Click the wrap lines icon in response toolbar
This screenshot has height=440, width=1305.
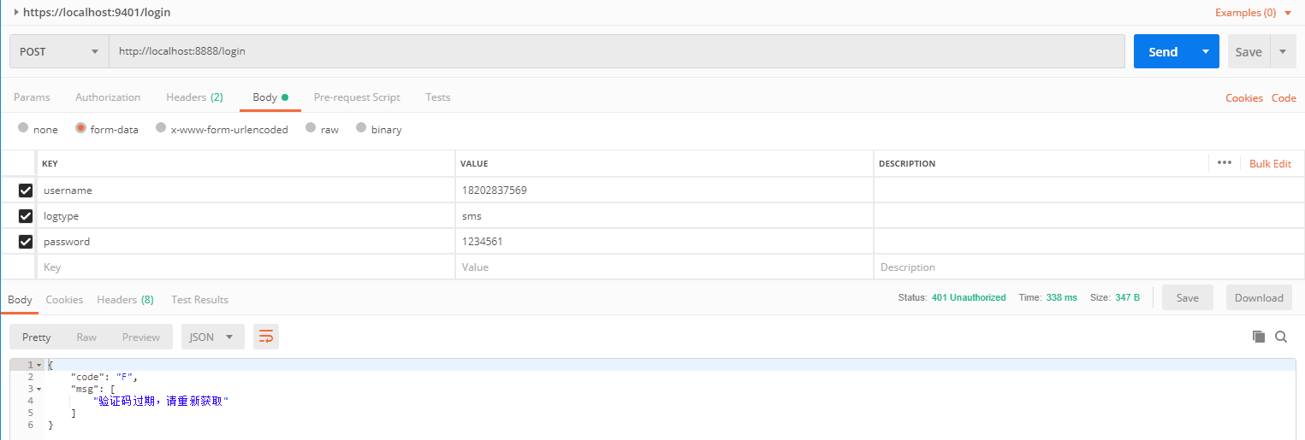pyautogui.click(x=266, y=337)
